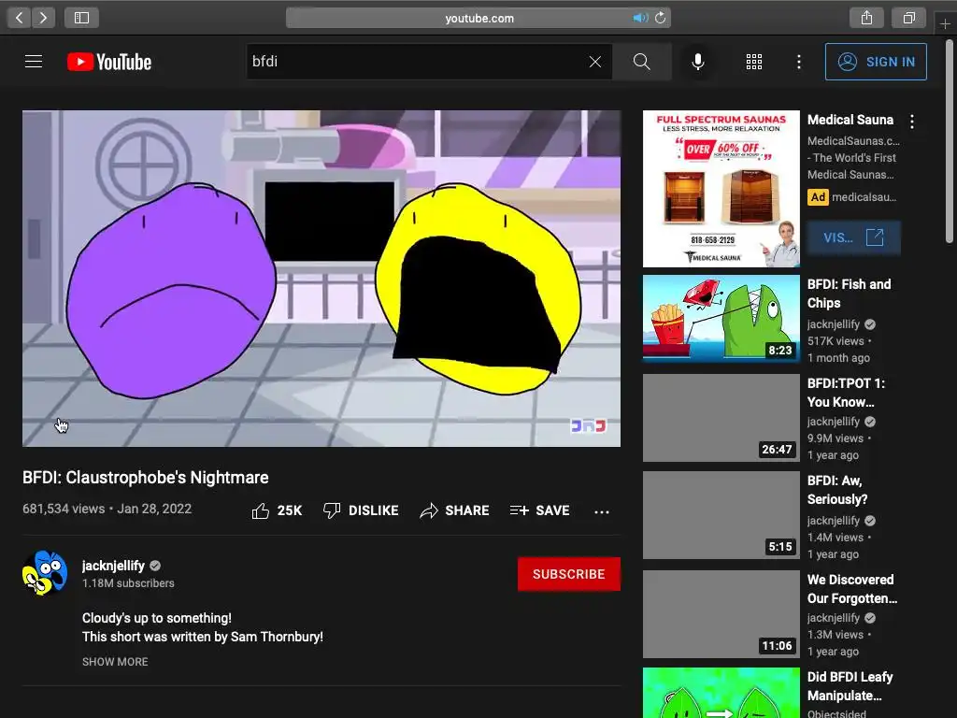Reload the page in address bar
This screenshot has height=718, width=957.
(661, 18)
